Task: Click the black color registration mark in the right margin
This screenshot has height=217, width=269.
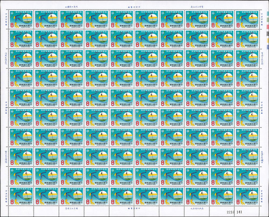Action: [x=267, y=33]
